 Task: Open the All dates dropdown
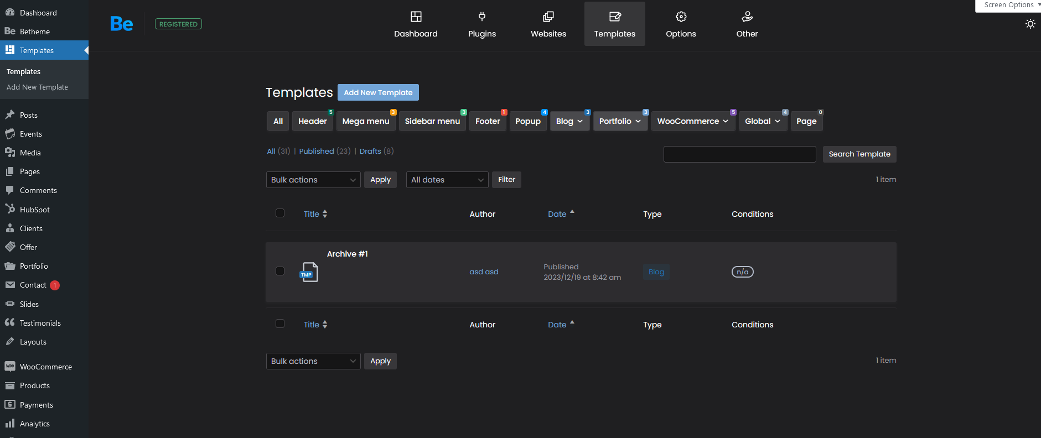click(447, 180)
